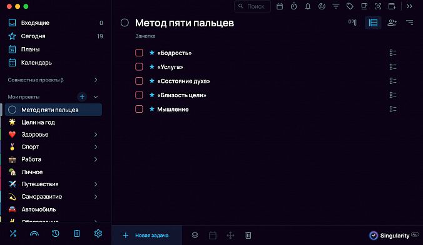Open the filter icon in the top toolbar

click(x=335, y=6)
